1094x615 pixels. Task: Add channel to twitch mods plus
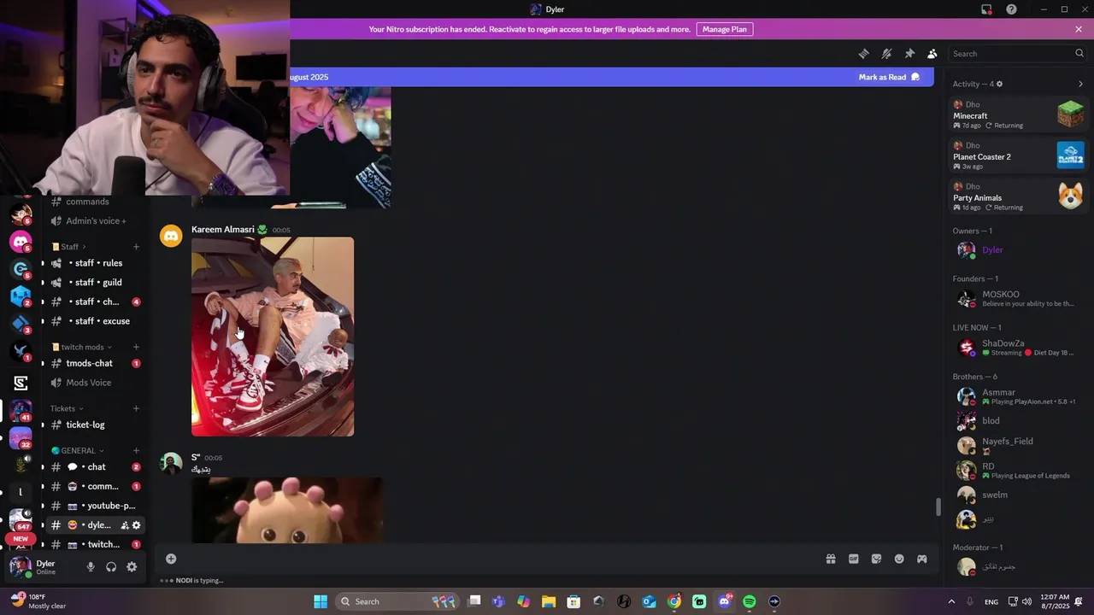(x=136, y=348)
